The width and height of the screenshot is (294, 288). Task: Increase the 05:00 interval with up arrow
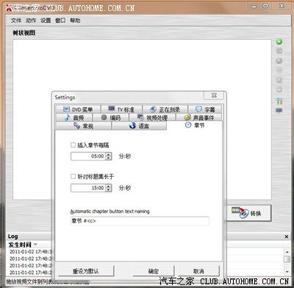point(108,154)
